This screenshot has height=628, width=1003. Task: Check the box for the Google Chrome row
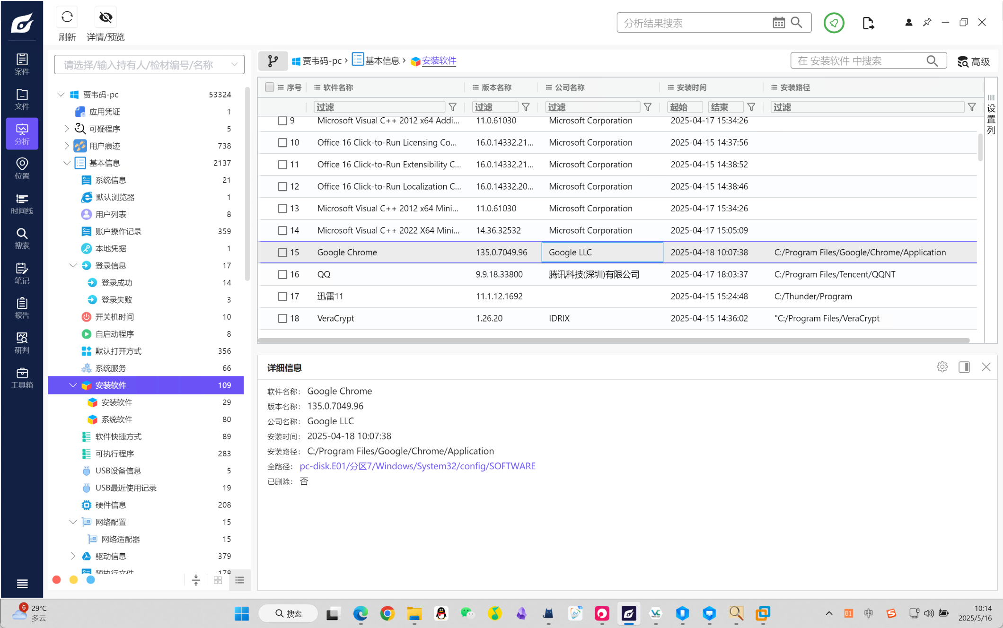point(282,253)
